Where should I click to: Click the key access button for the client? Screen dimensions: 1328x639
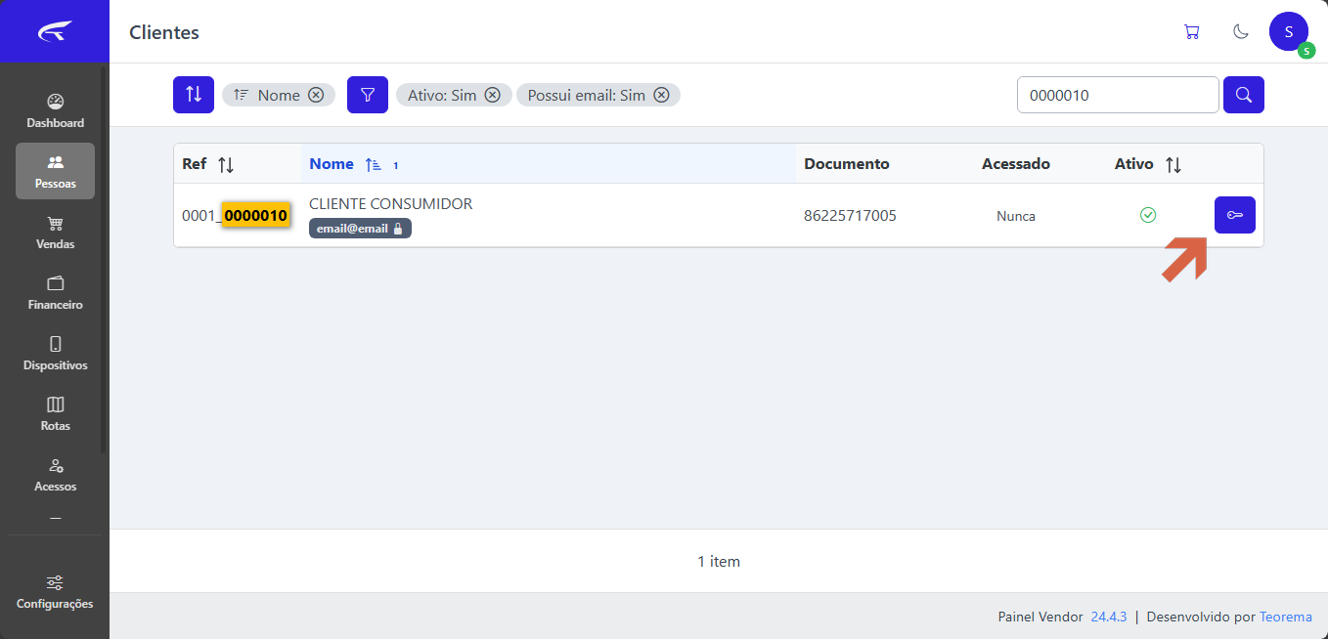point(1235,215)
